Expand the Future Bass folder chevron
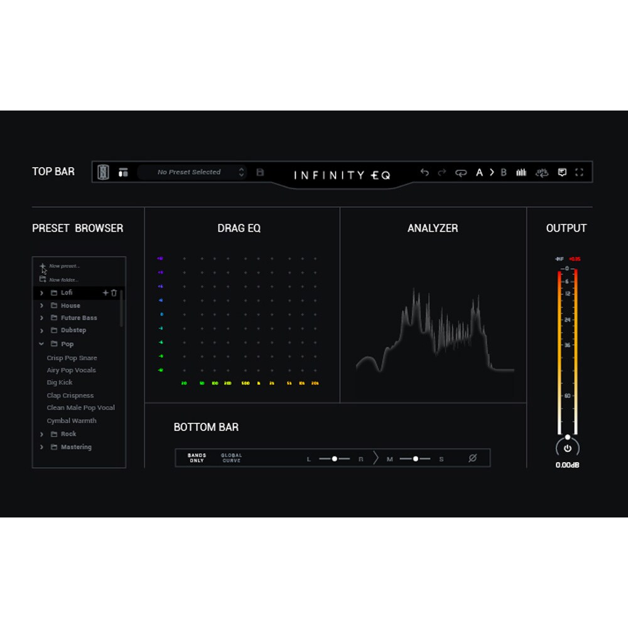This screenshot has width=628, height=628. (x=41, y=318)
